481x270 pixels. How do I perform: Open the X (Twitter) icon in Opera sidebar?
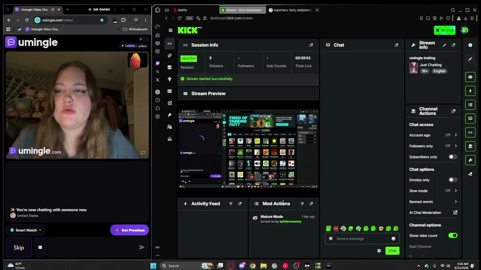pos(157,79)
